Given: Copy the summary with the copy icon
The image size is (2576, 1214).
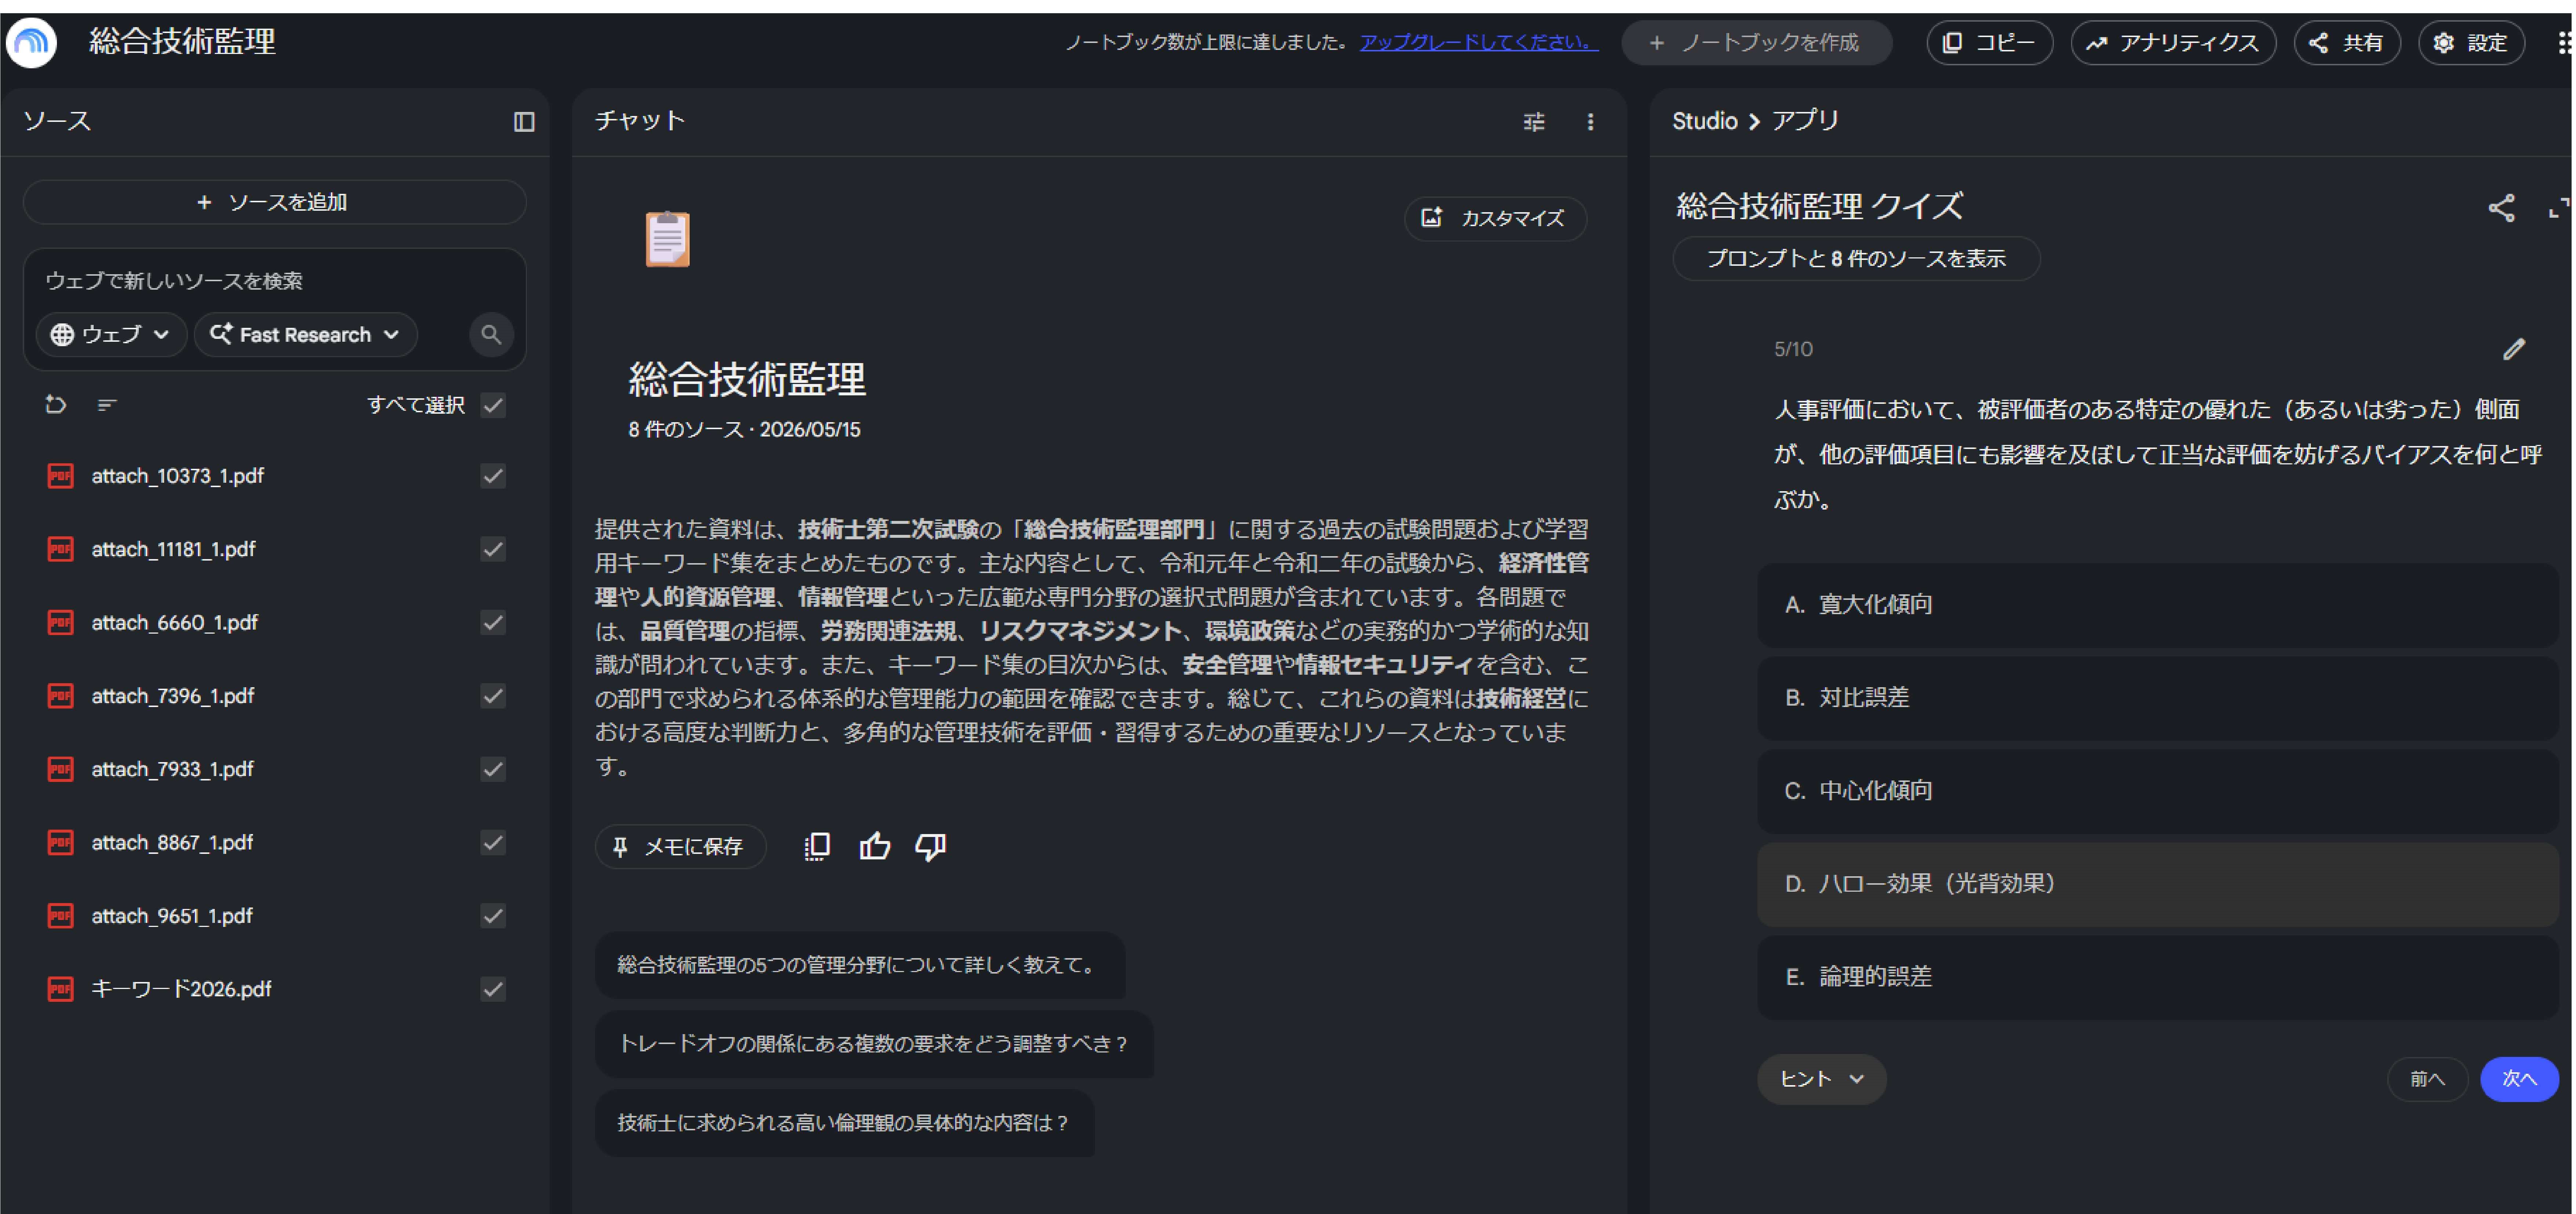Looking at the screenshot, I should click(x=817, y=847).
